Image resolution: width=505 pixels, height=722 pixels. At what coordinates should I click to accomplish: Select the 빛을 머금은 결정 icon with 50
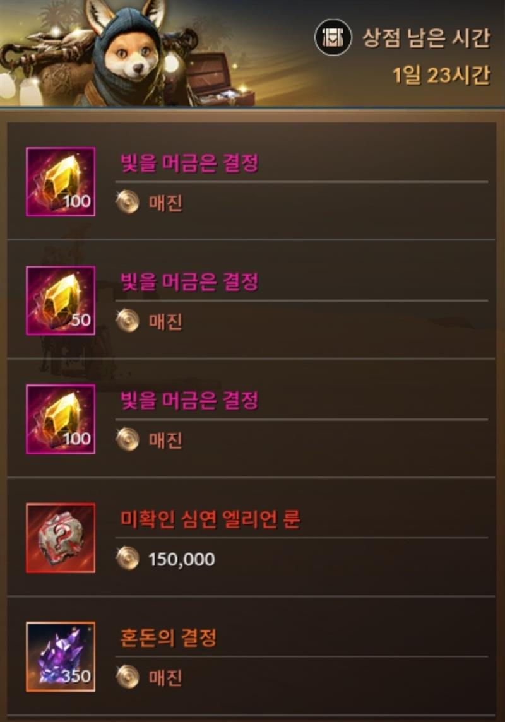click(x=61, y=300)
